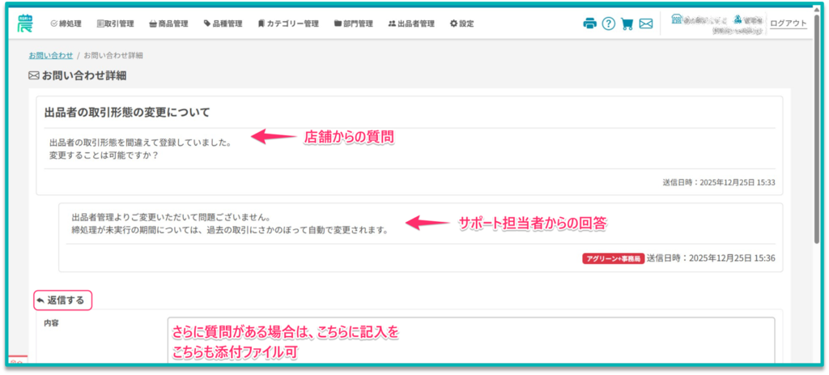Click the ログアウト link
The image size is (829, 375).
tap(788, 23)
